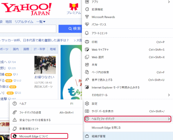Screen dimensions: 173x140
Task: Switch to the 国内 news tab
Action: point(16,49)
